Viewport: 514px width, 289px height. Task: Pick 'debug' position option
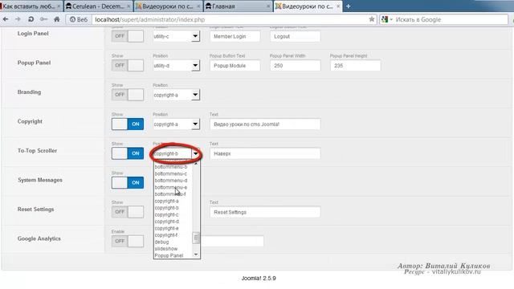coord(161,242)
